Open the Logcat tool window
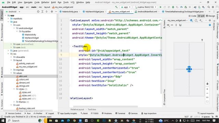Screen dimensions: 219x123 [x=50, y=113]
